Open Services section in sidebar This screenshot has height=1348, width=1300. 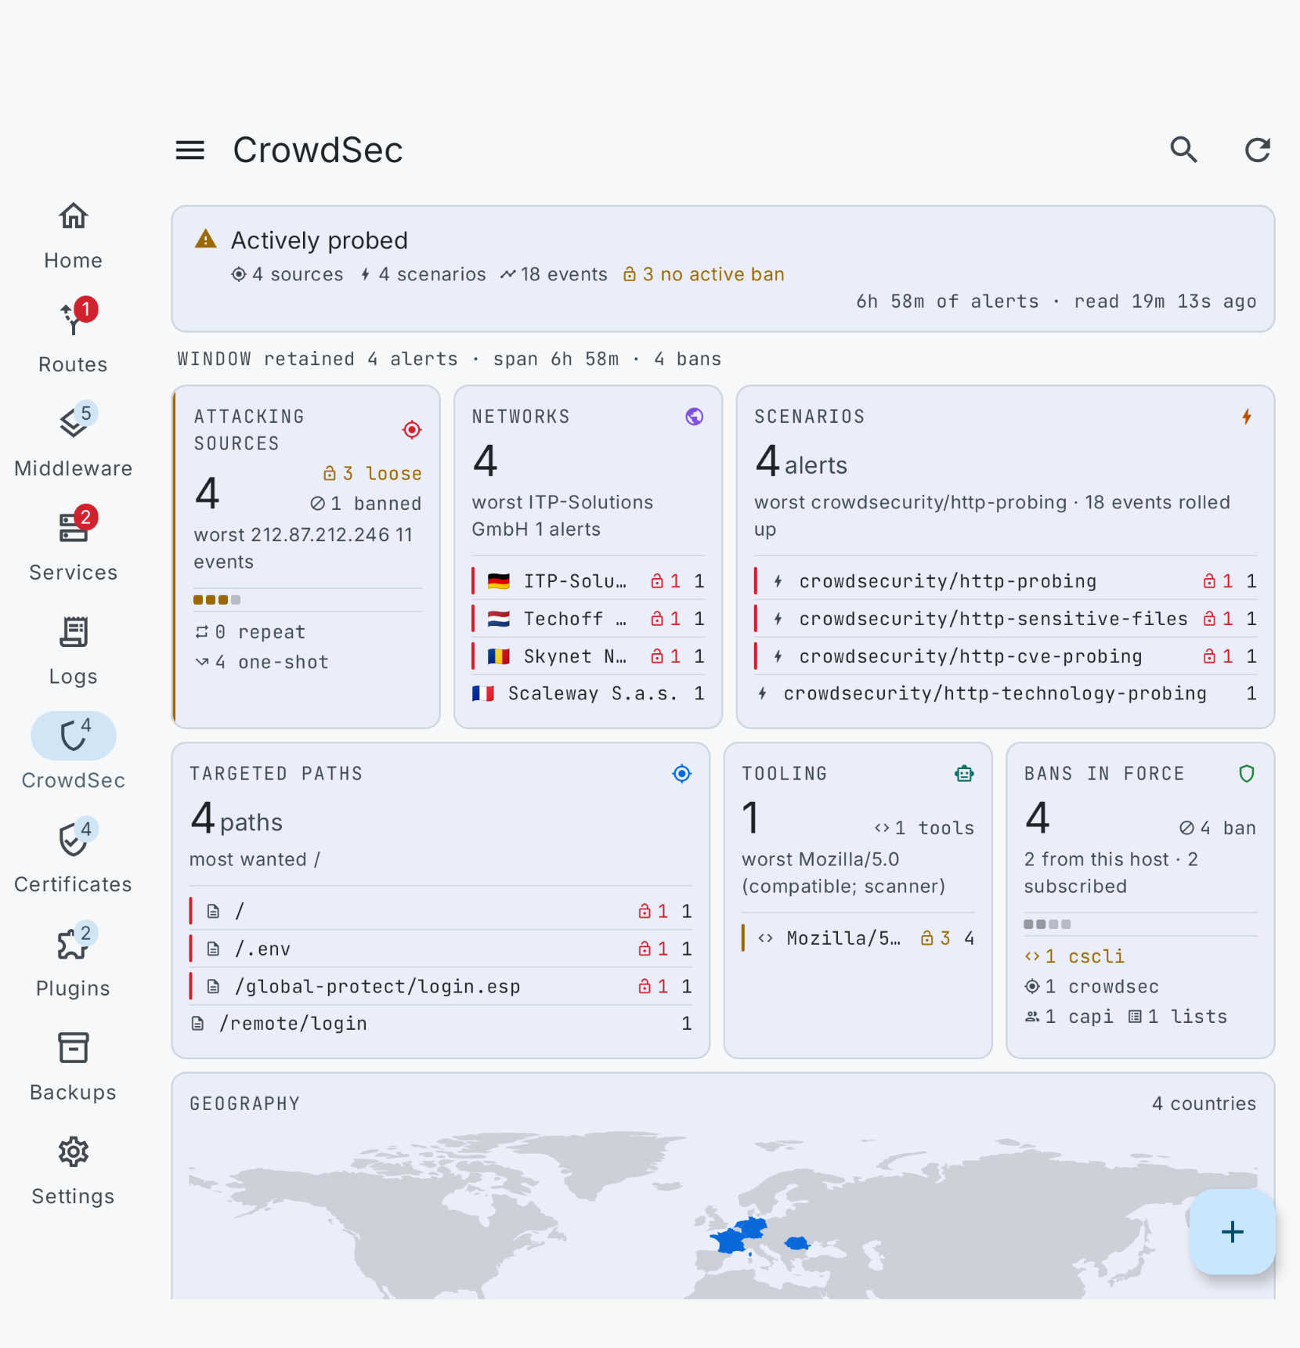[x=73, y=547]
